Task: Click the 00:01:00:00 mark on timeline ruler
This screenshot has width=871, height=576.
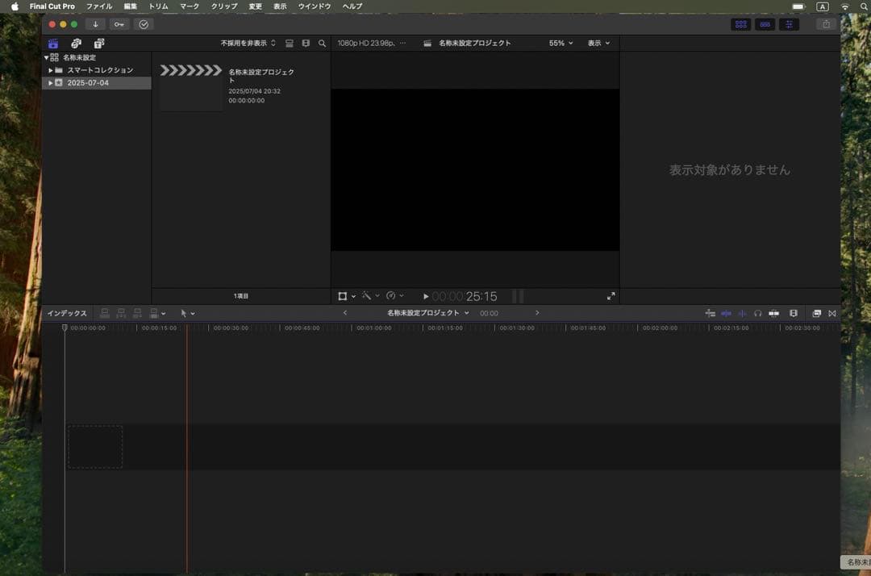Action: point(373,328)
